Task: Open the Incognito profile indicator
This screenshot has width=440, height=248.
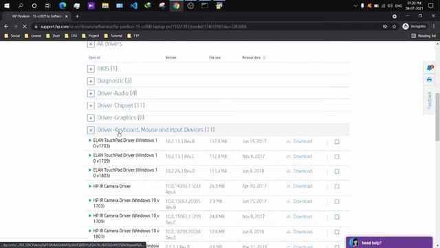Action: click(x=415, y=26)
